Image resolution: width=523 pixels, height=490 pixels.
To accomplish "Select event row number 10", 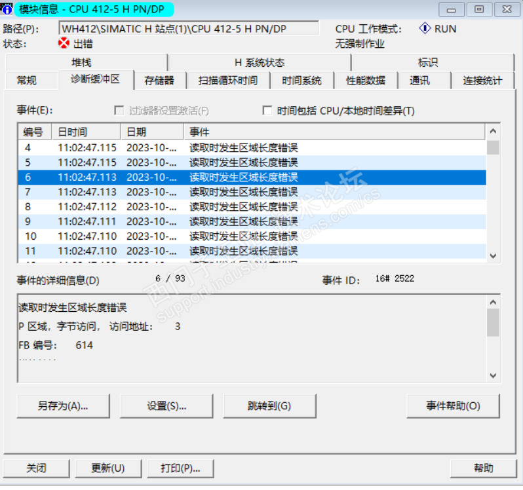I will (x=252, y=236).
